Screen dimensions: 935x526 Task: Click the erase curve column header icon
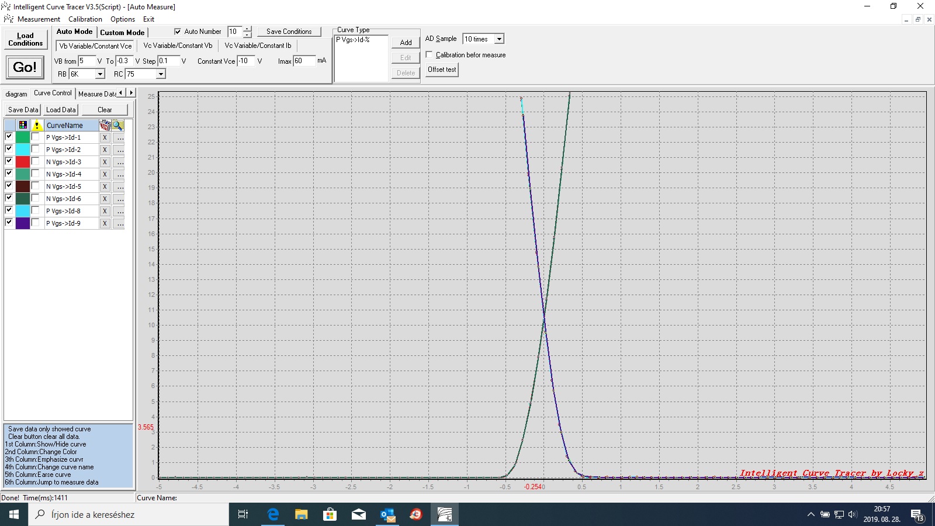[x=105, y=125]
